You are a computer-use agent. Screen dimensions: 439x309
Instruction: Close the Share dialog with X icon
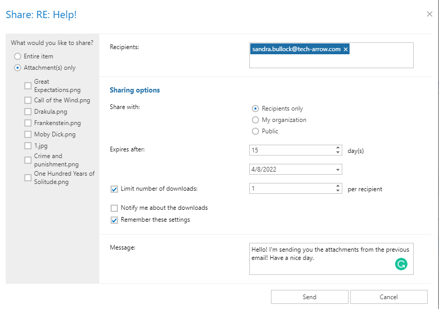click(429, 14)
